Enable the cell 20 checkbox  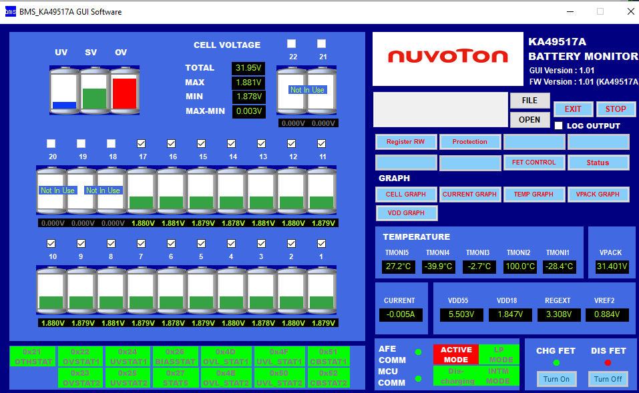point(51,143)
